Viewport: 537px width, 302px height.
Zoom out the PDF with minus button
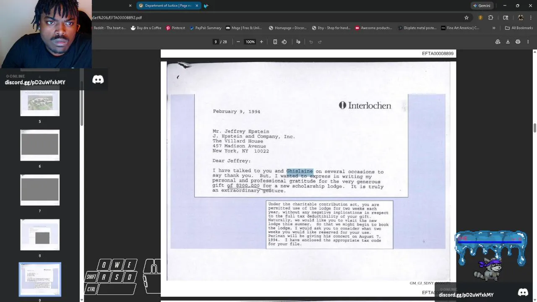click(238, 42)
